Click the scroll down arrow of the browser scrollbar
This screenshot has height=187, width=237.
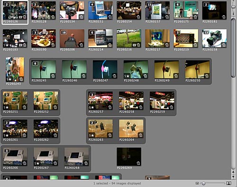tap(233, 177)
